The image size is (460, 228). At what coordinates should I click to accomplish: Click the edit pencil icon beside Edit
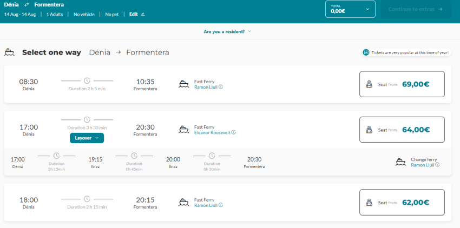pos(143,14)
